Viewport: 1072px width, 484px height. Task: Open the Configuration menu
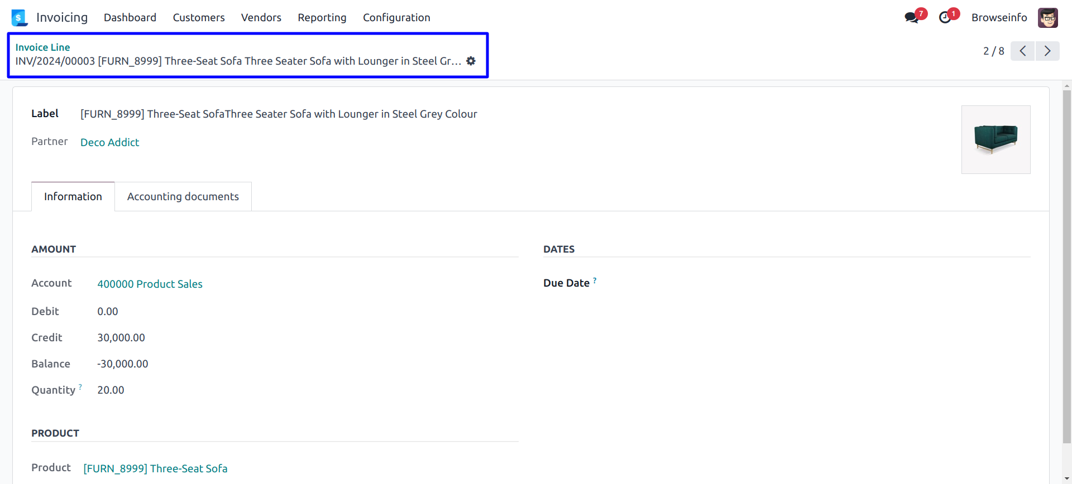tap(396, 18)
